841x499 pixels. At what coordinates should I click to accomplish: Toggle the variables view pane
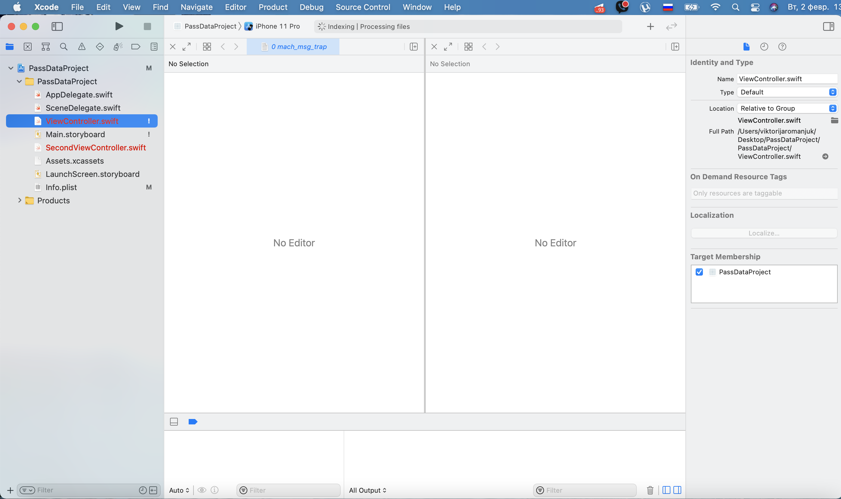666,490
